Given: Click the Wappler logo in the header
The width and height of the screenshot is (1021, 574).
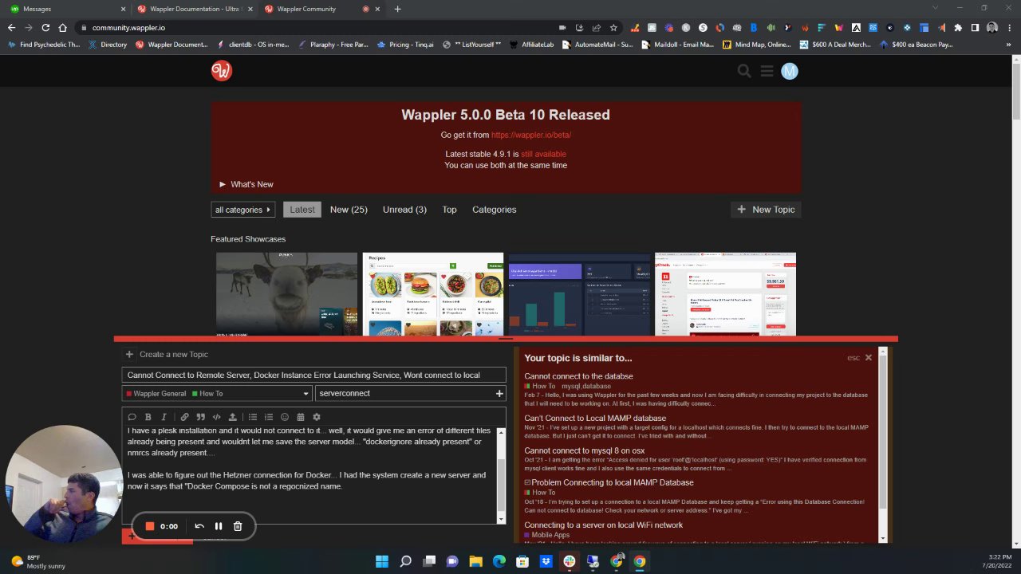Looking at the screenshot, I should tap(222, 70).
